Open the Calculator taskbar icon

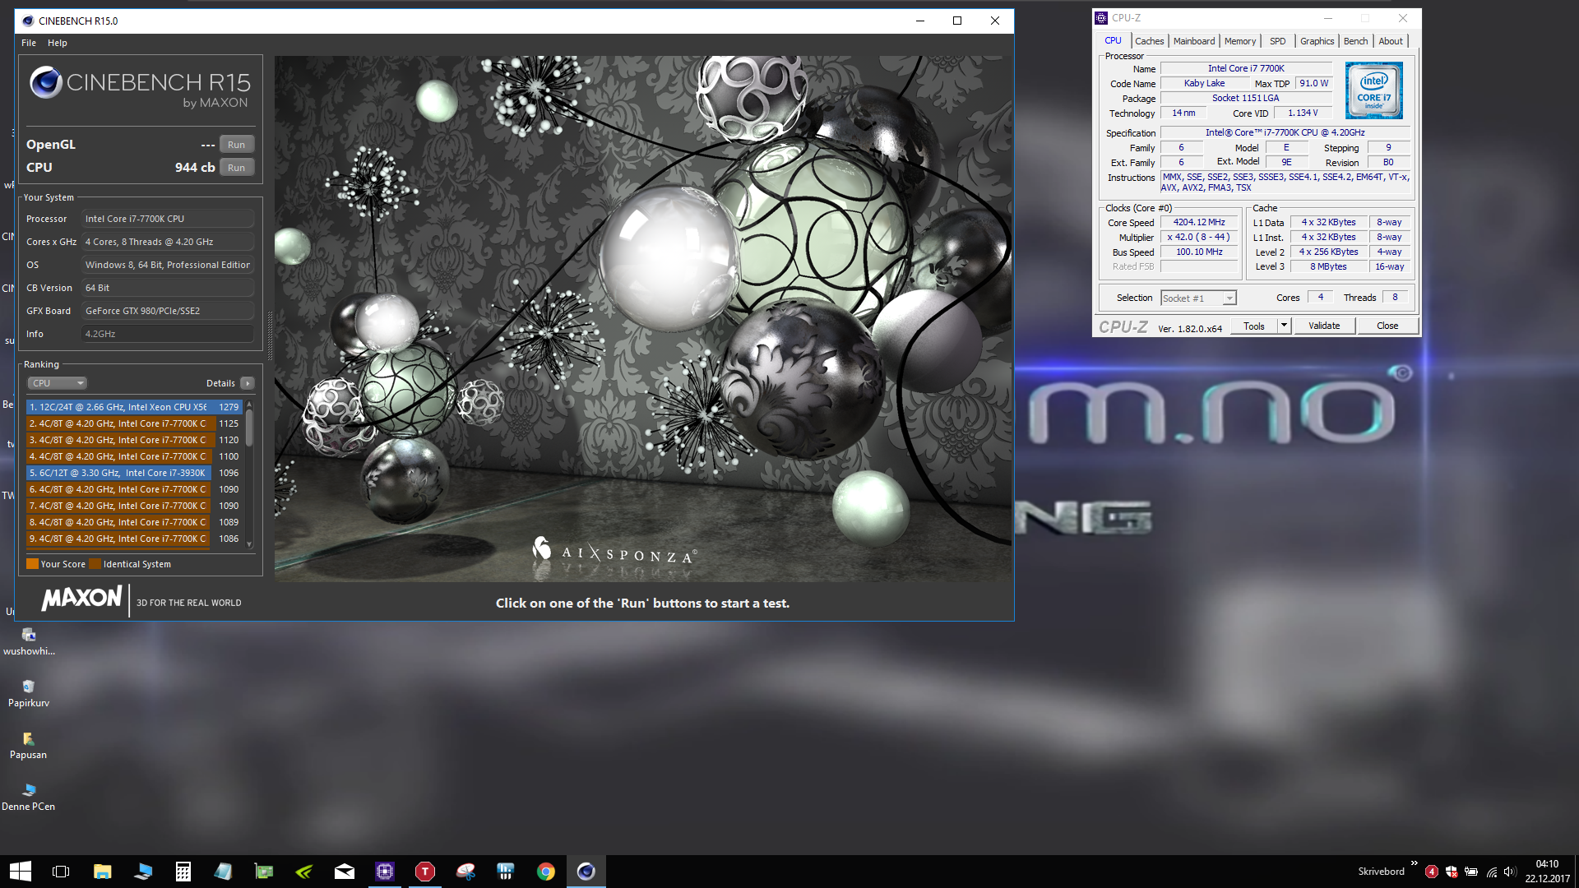coord(183,872)
